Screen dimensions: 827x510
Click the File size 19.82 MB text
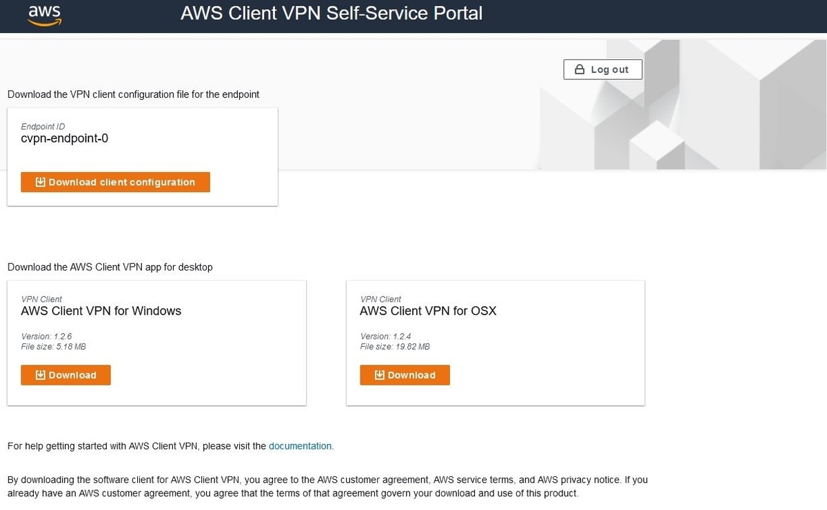pos(395,347)
